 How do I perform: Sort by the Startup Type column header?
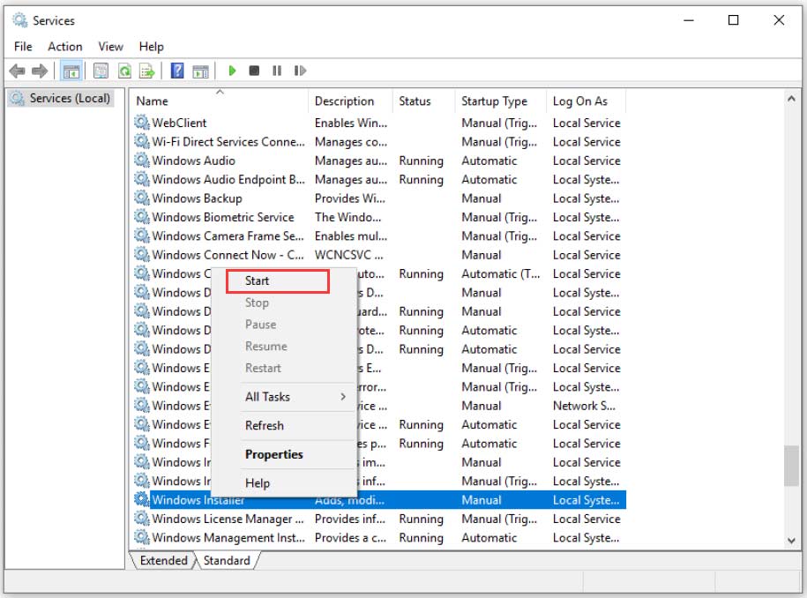(x=501, y=101)
